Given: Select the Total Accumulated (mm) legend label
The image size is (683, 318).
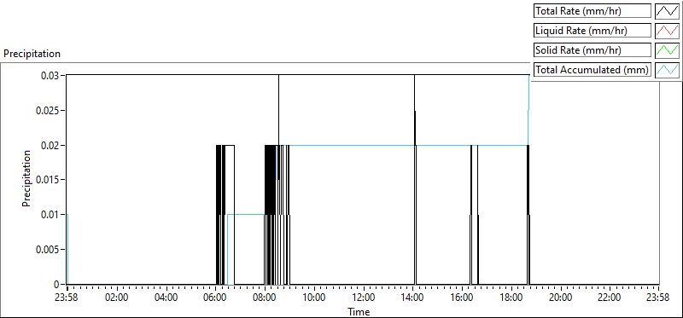Looking at the screenshot, I should tap(593, 70).
